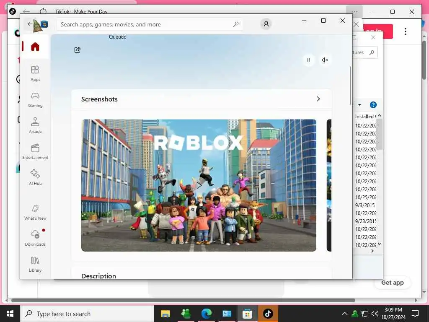Open What's New in the sidebar
The width and height of the screenshot is (429, 322).
coord(35,212)
